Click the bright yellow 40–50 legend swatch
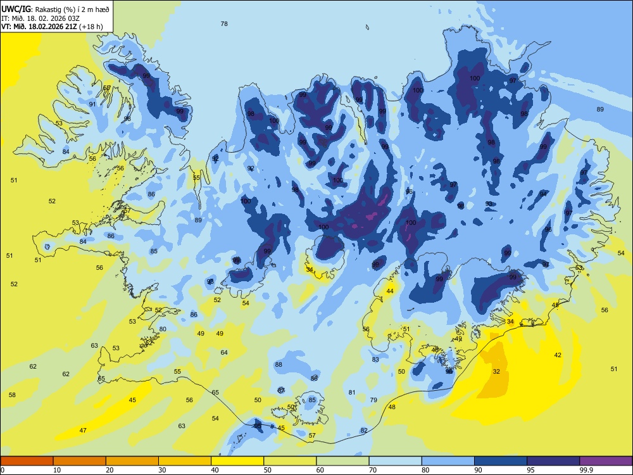Image resolution: width=633 pixels, height=475 pixels. (x=237, y=461)
